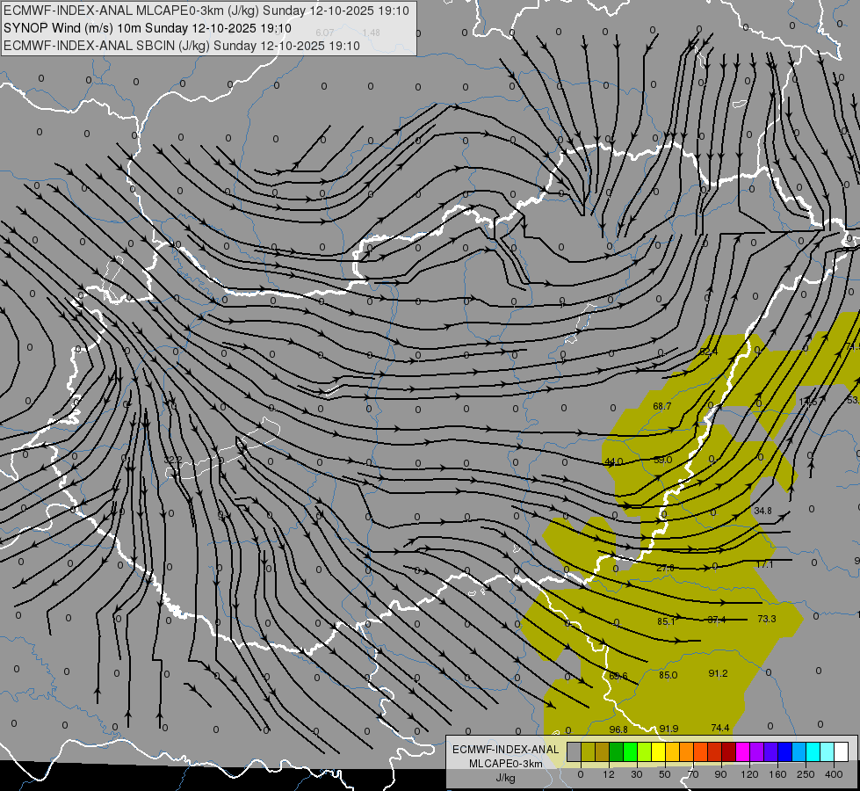The width and height of the screenshot is (860, 791).
Task: Click the 91.2 value on the map
Action: (x=718, y=673)
